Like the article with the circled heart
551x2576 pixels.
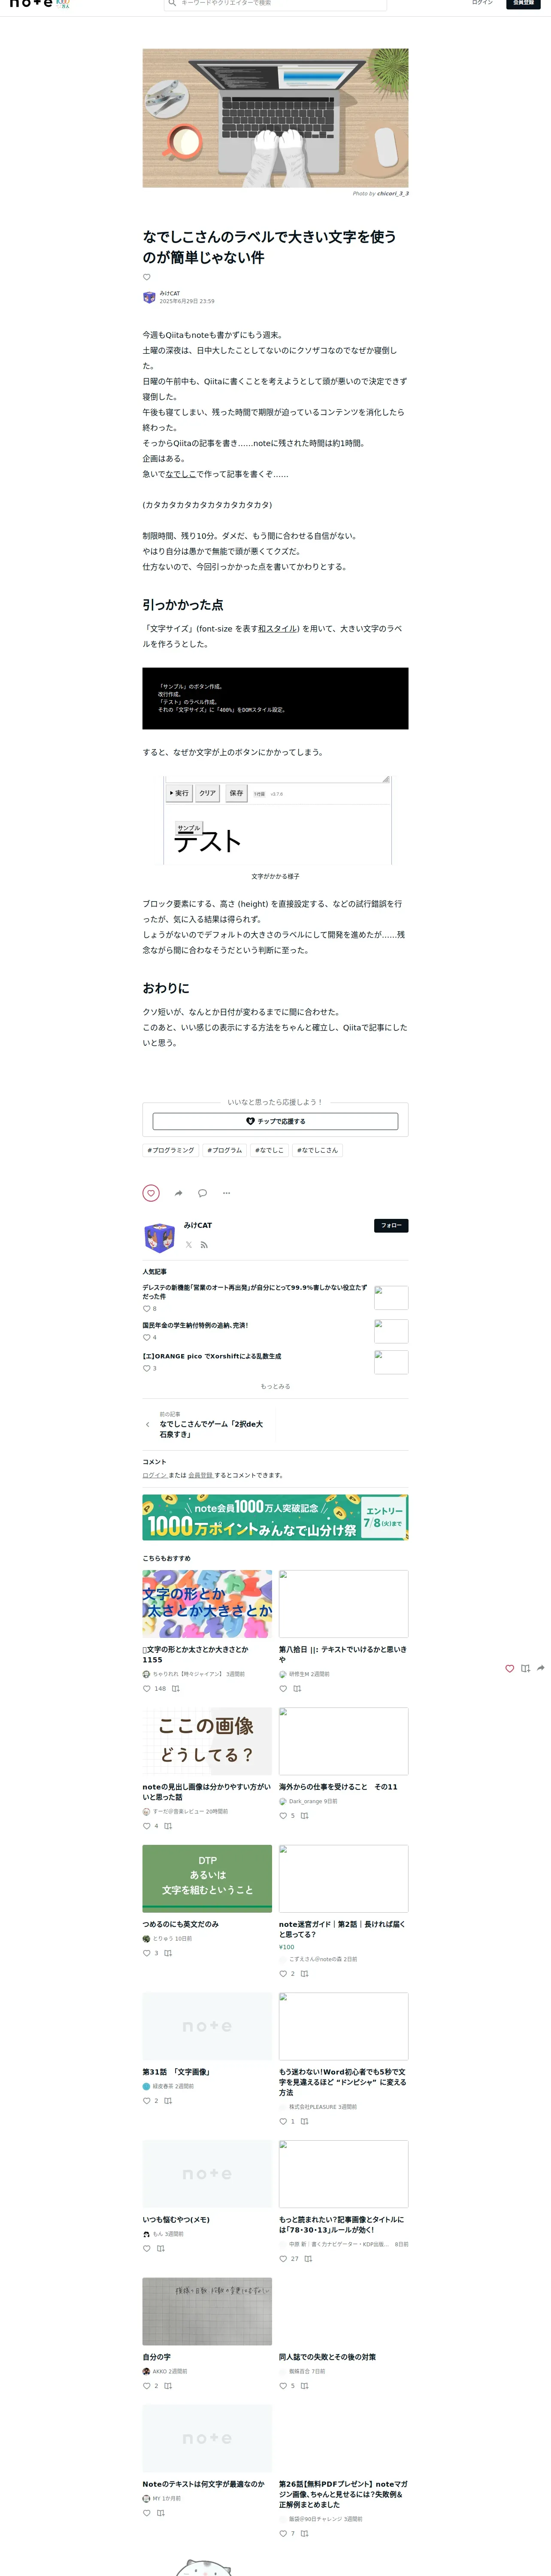[x=151, y=1193]
